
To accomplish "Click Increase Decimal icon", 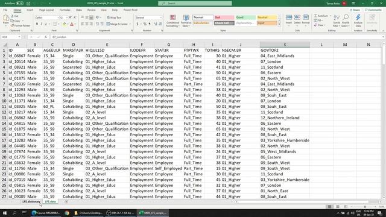I will tap(156, 24).
